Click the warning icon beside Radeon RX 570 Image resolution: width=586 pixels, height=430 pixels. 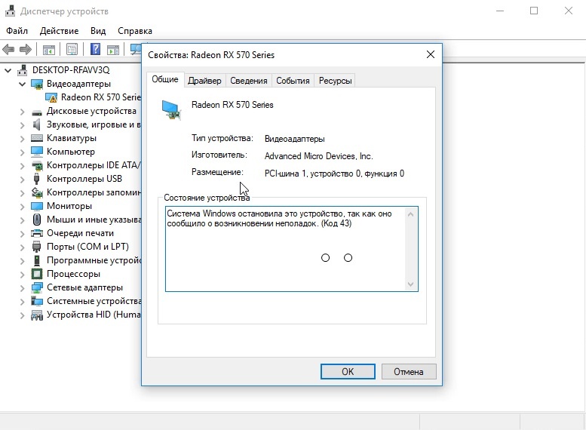[51, 97]
